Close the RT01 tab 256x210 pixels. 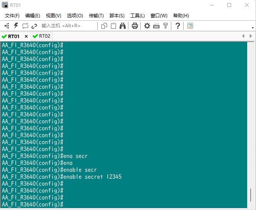point(26,36)
